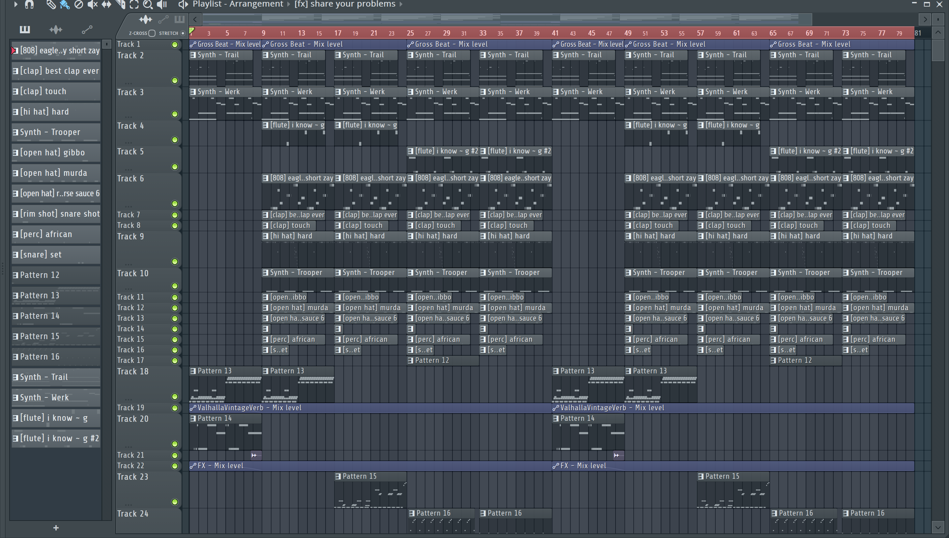Image resolution: width=949 pixels, height=538 pixels.
Task: Click the audio waveform icon above Z-CROSS
Action: pos(146,19)
